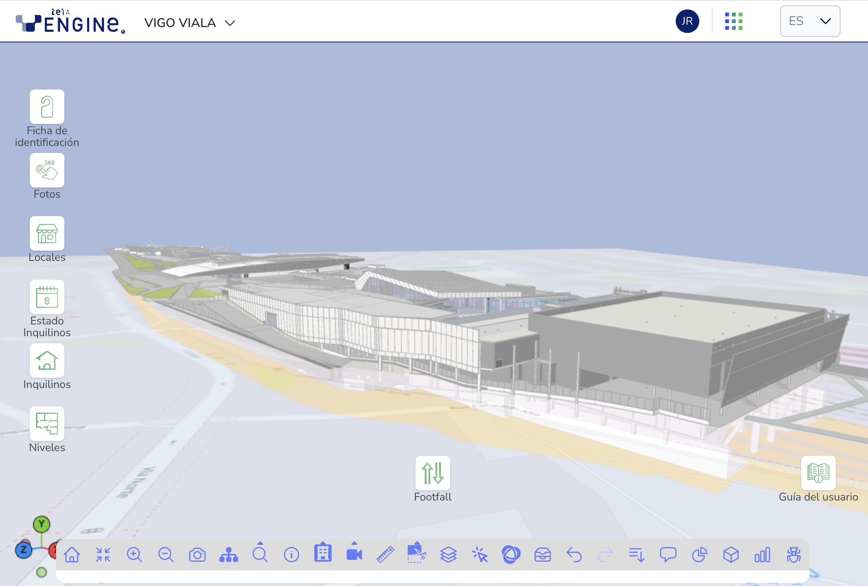Viewport: 868px width, 586px height.
Task: Select the ruler measure tool
Action: click(x=385, y=555)
